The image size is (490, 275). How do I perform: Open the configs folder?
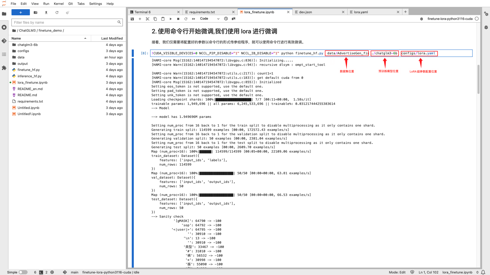[x=23, y=51]
